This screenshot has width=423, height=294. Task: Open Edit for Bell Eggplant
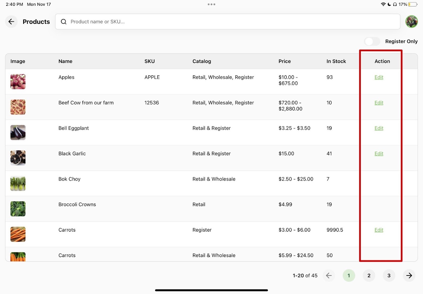379,128
